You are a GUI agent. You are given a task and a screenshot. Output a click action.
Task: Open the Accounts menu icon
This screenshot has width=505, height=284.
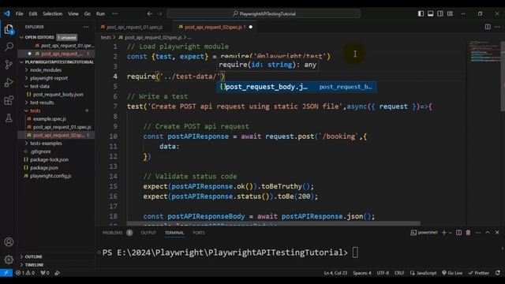(x=9, y=242)
